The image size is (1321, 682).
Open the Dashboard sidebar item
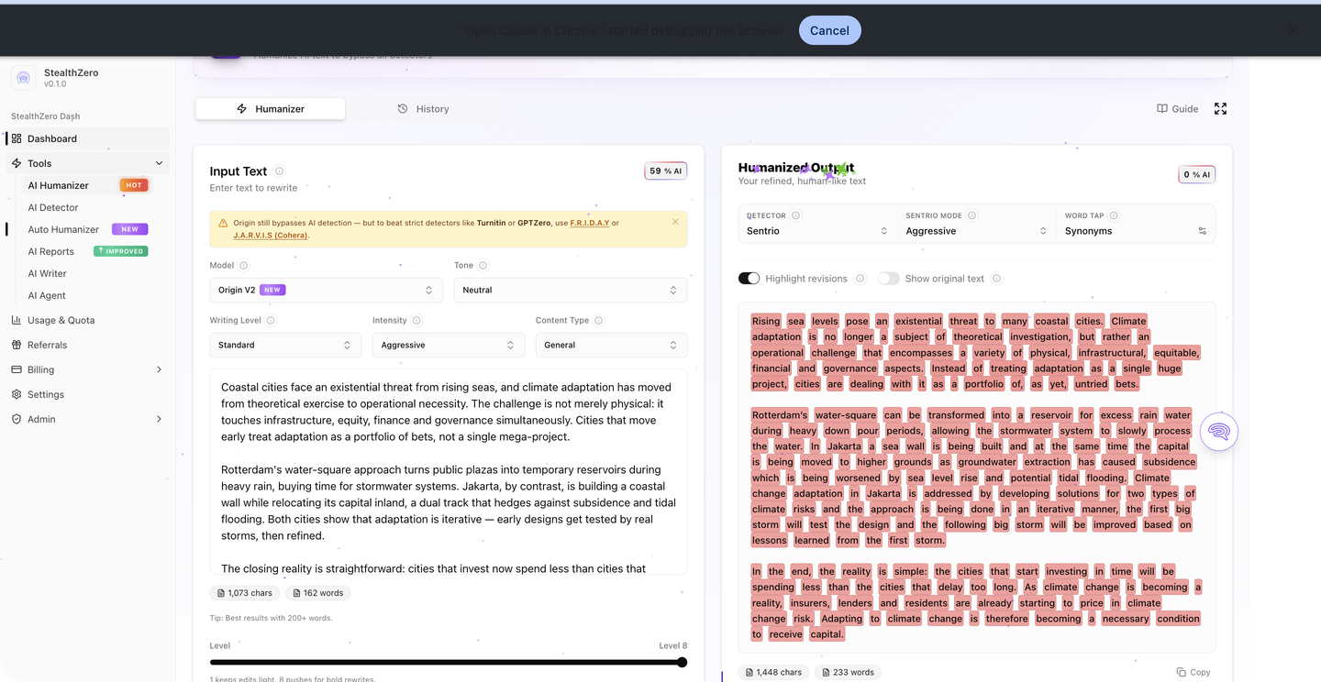click(x=89, y=138)
